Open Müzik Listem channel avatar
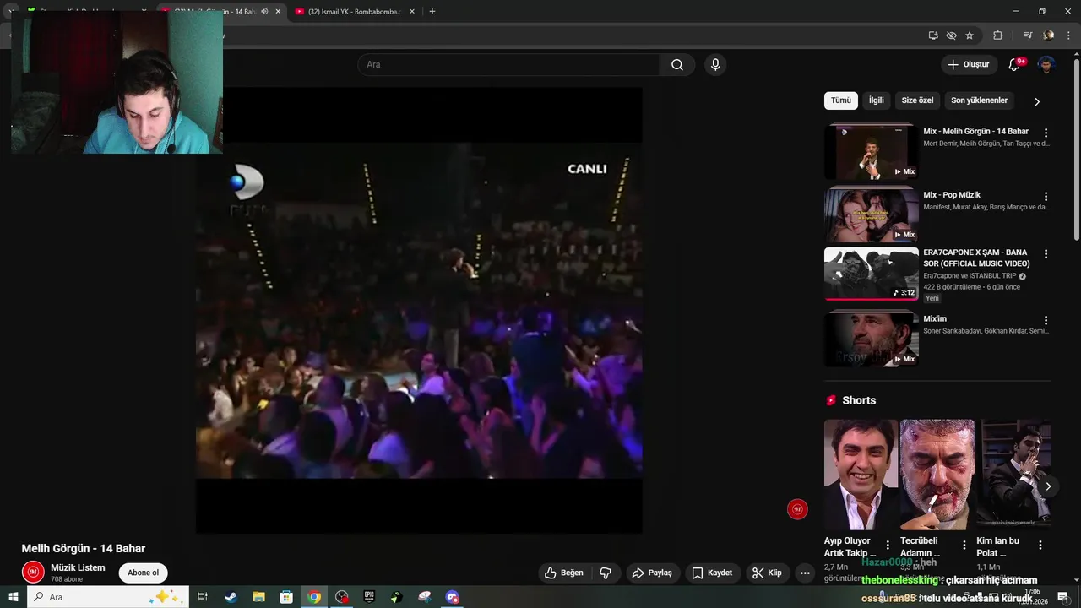Screen dimensions: 1081x608 [33, 573]
